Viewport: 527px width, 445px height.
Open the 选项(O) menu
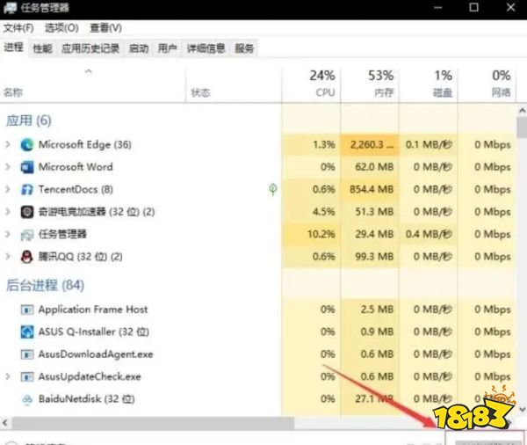(61, 28)
